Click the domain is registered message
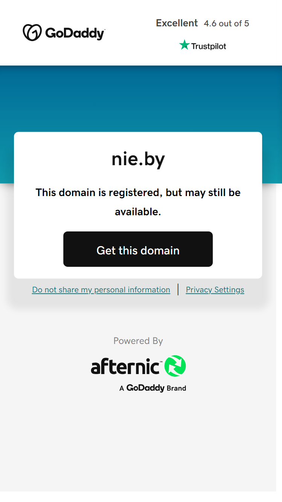The width and height of the screenshot is (282, 502). click(138, 202)
